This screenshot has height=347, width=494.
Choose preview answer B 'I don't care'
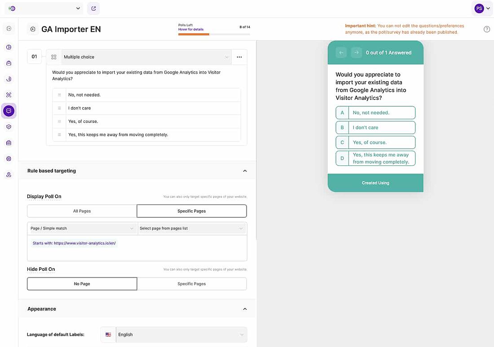point(375,127)
